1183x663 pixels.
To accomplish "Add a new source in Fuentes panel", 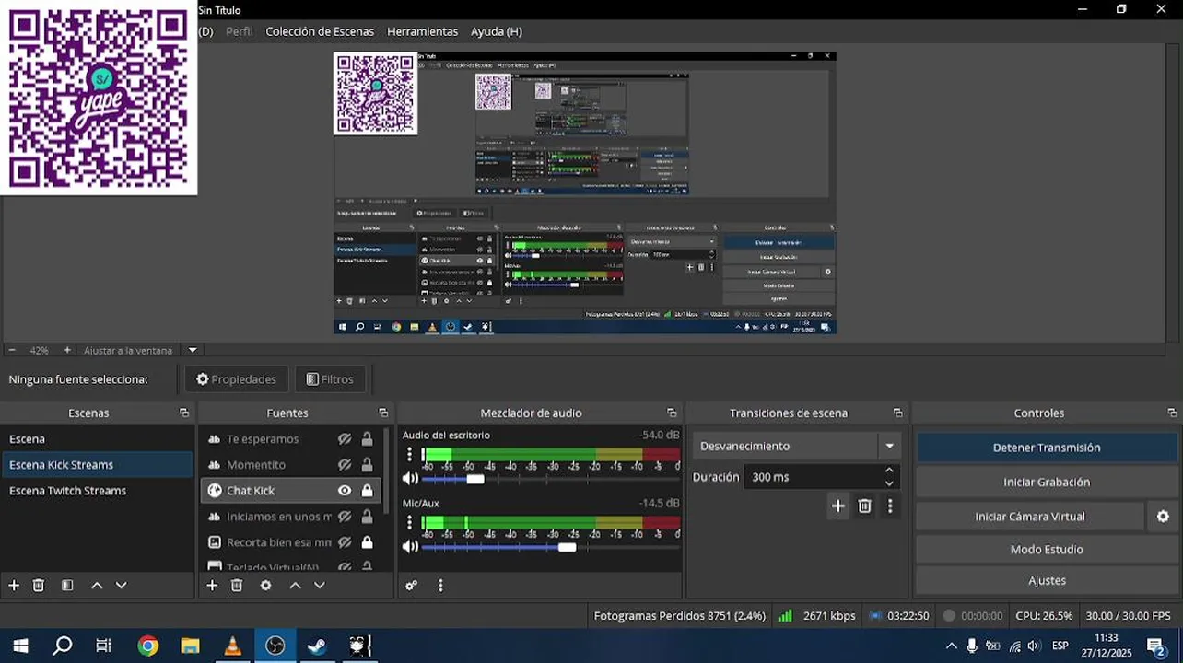I will pyautogui.click(x=212, y=586).
